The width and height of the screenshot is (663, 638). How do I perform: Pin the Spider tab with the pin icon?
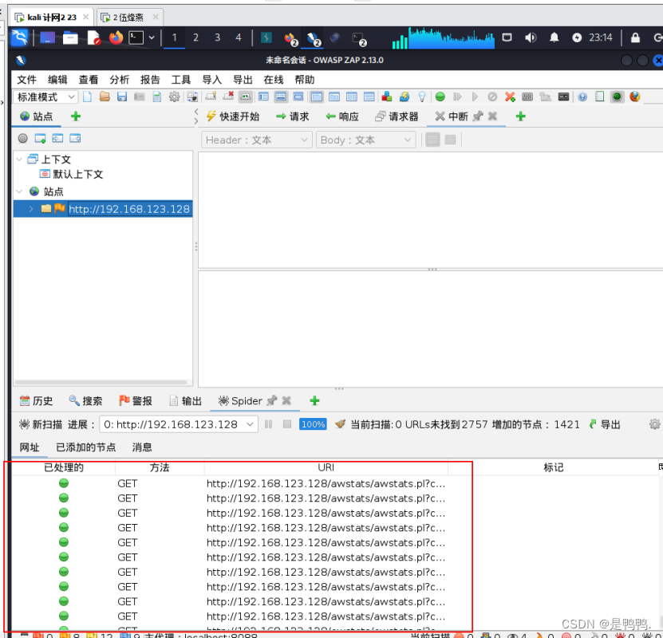click(x=272, y=400)
